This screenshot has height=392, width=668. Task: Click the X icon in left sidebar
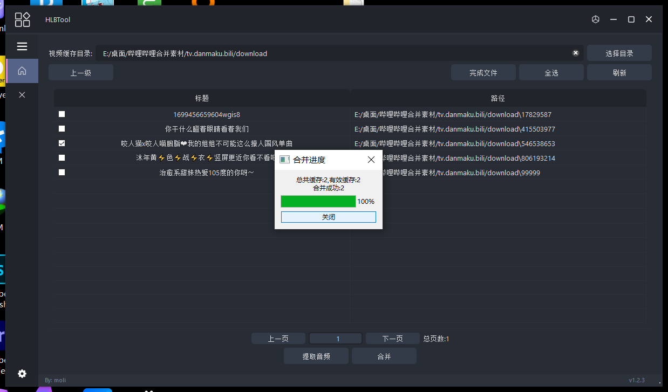(22, 95)
